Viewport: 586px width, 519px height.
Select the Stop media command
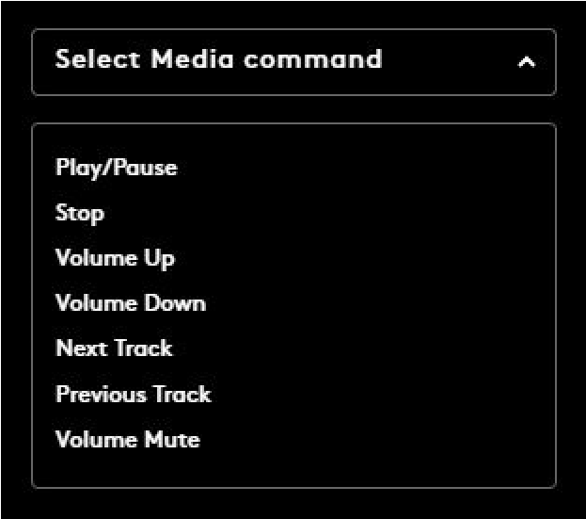pyautogui.click(x=80, y=213)
